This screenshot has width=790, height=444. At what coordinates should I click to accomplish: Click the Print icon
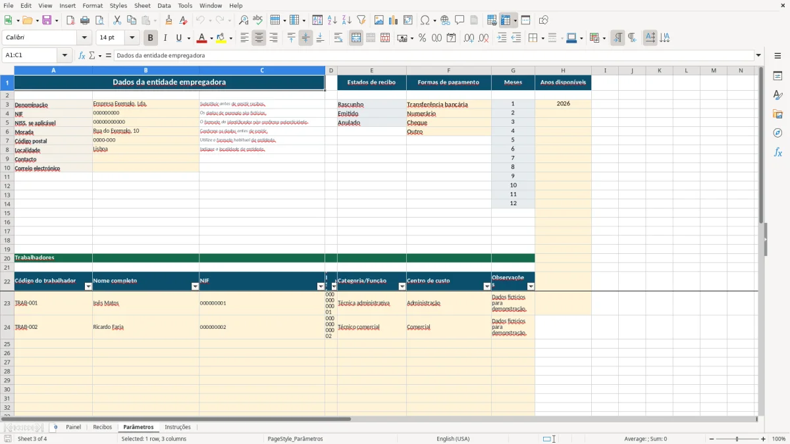pos(85,20)
